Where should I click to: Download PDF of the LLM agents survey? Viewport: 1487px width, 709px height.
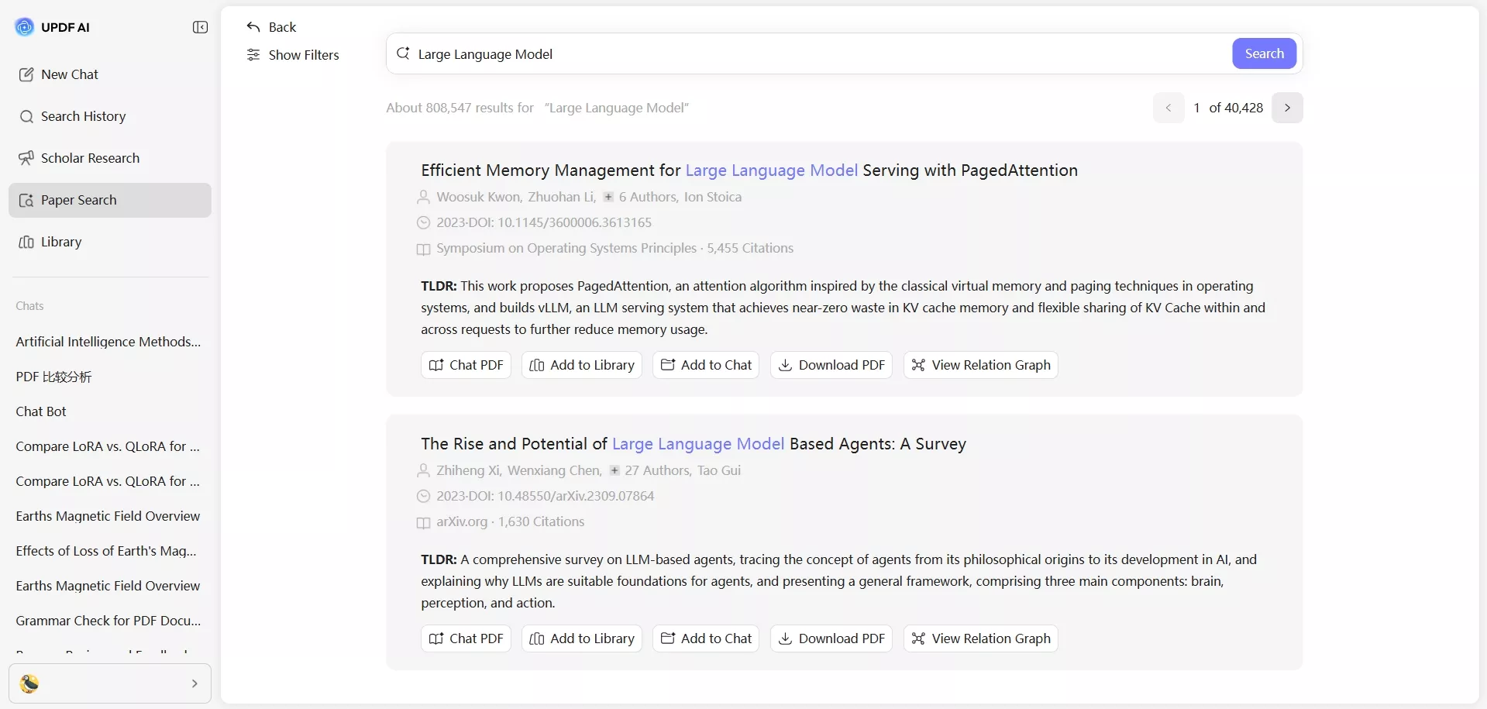coord(831,638)
